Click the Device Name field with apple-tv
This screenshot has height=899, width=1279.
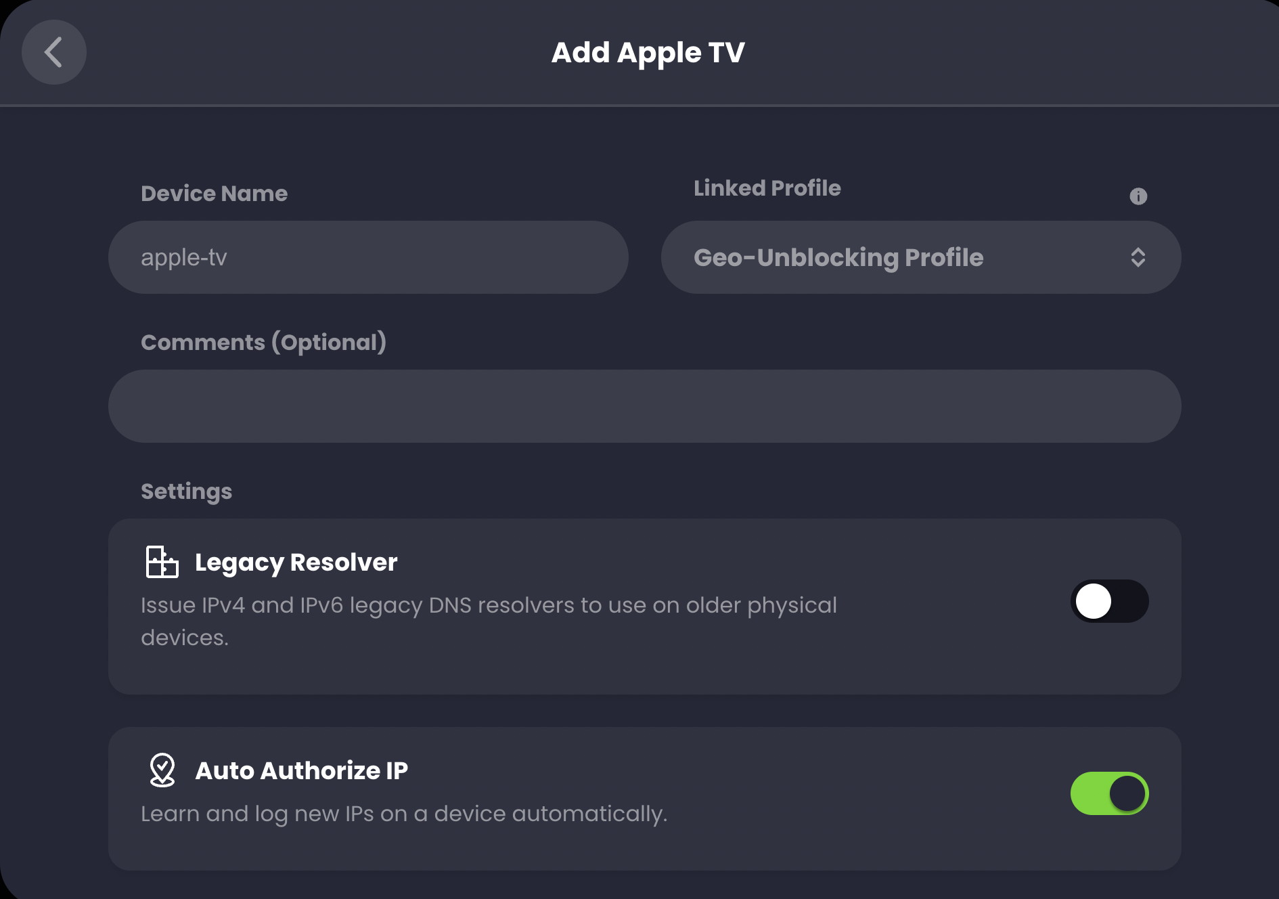click(368, 257)
